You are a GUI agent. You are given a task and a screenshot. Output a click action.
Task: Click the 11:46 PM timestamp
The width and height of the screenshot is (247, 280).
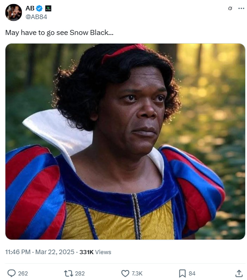point(18,252)
